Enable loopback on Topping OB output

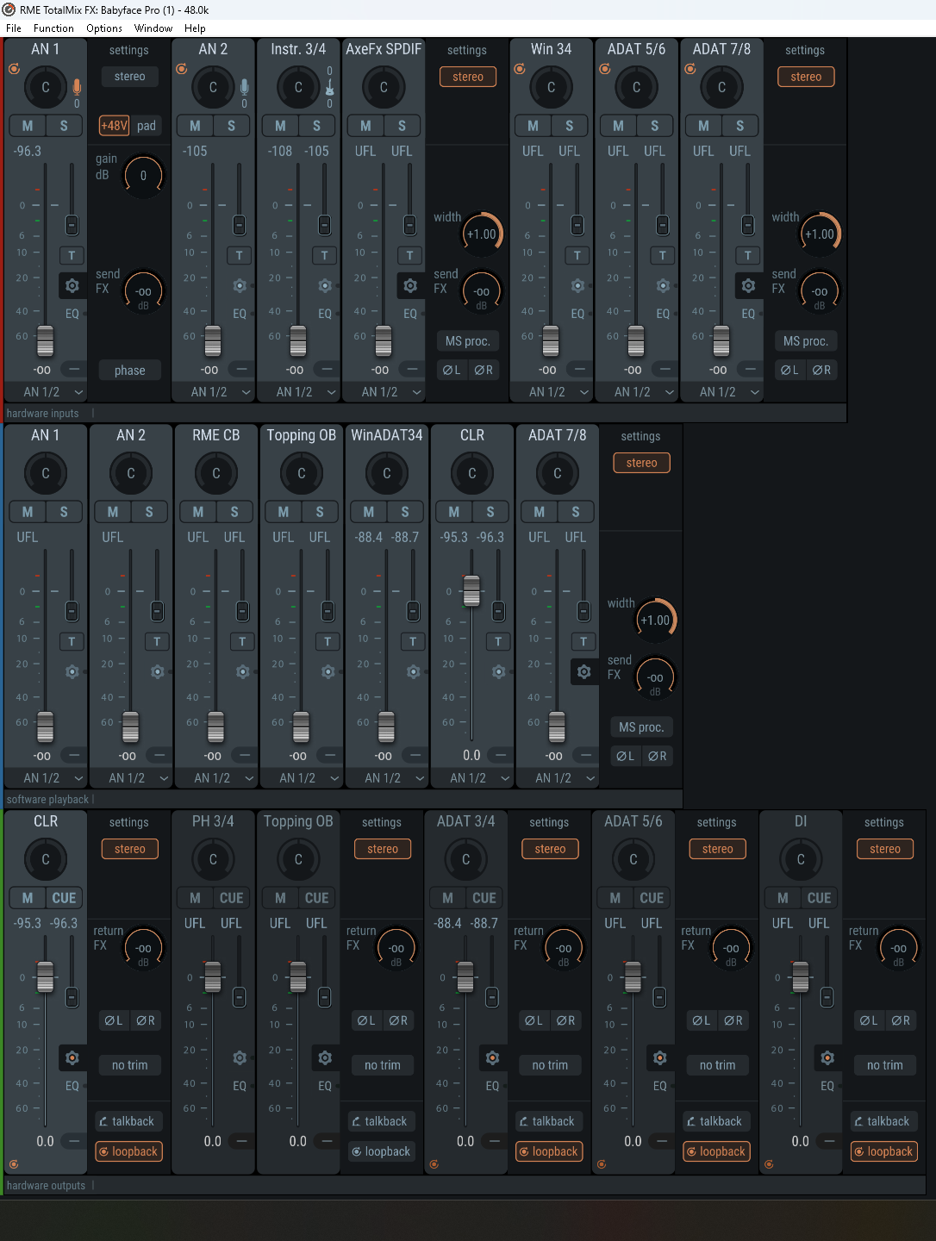pyautogui.click(x=381, y=1151)
